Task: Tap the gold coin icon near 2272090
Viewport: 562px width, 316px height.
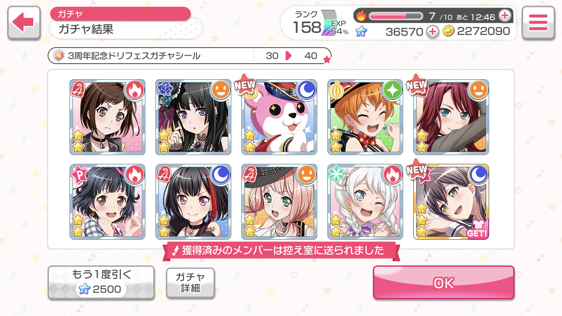Action: pyautogui.click(x=449, y=31)
